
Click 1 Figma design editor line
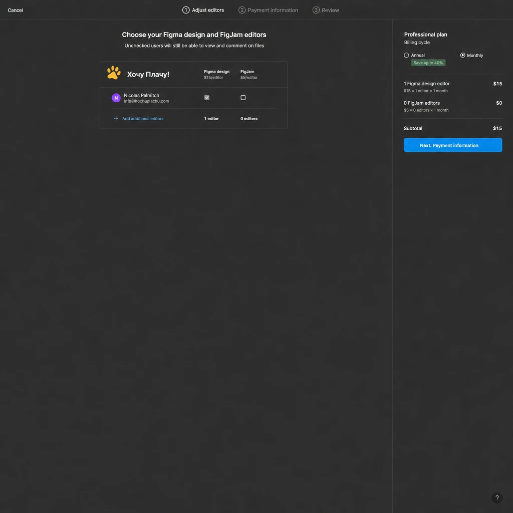click(x=426, y=84)
